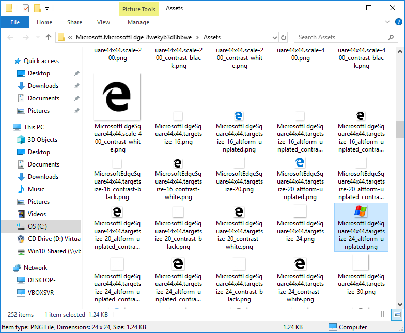405x333 pixels.
Task: Expand the ribbon with chevron arrow
Action: (x=387, y=22)
